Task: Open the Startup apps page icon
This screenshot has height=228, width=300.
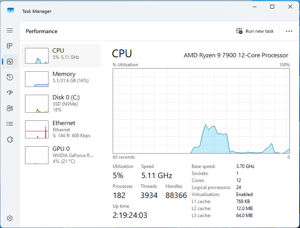Action: point(10,93)
